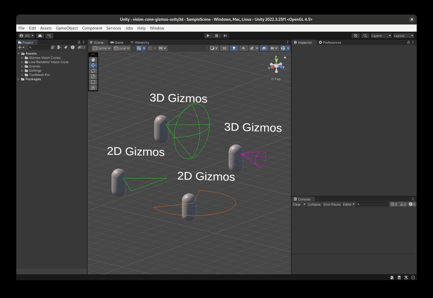Click the Pause button
The height and width of the screenshot is (298, 433).
tap(216, 36)
